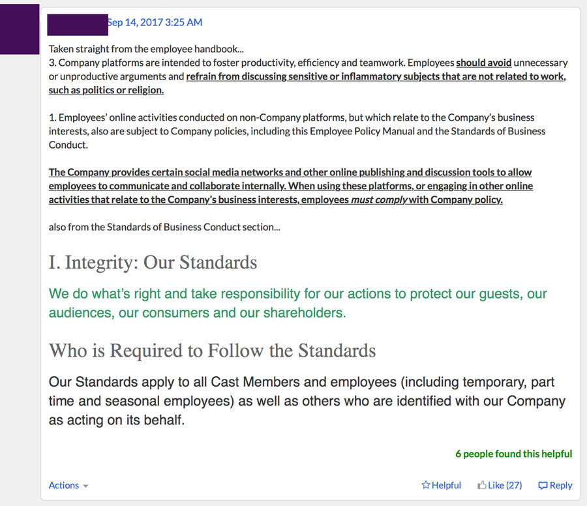Click the italic 'must comply' text
The image size is (587, 506).
379,200
